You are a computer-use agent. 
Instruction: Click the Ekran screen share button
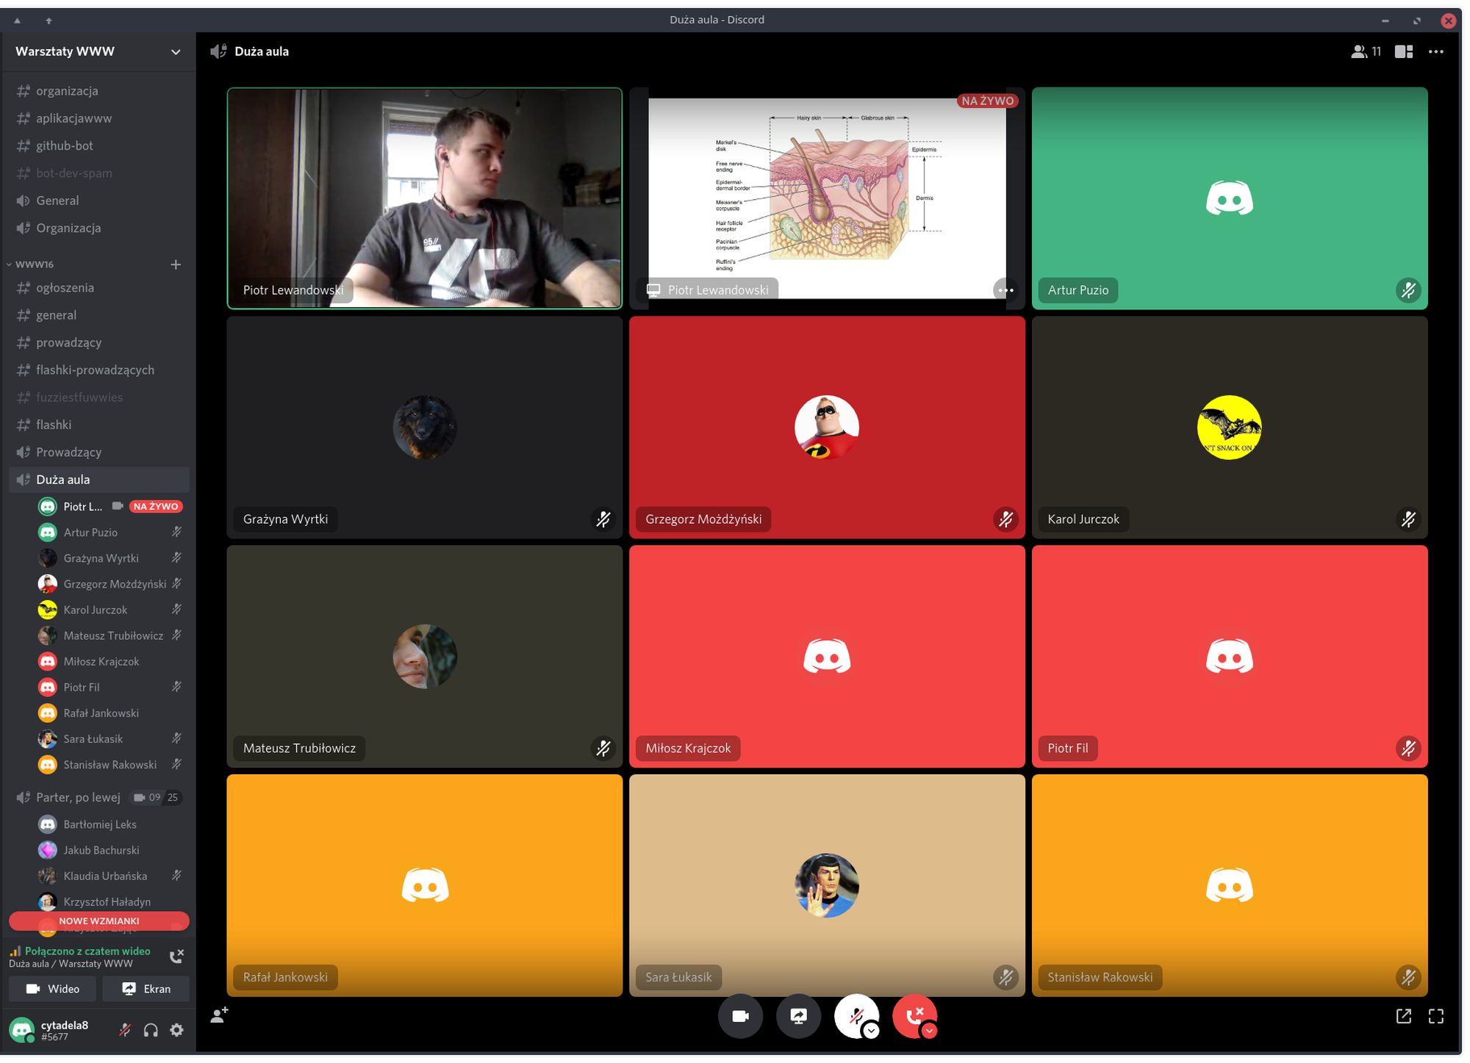(146, 989)
